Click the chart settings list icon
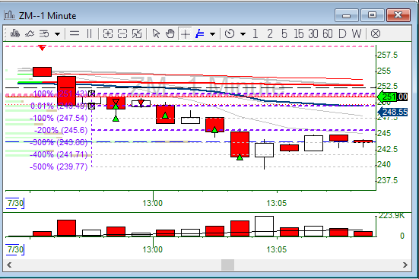This screenshot has width=419, height=279. pos(44,33)
